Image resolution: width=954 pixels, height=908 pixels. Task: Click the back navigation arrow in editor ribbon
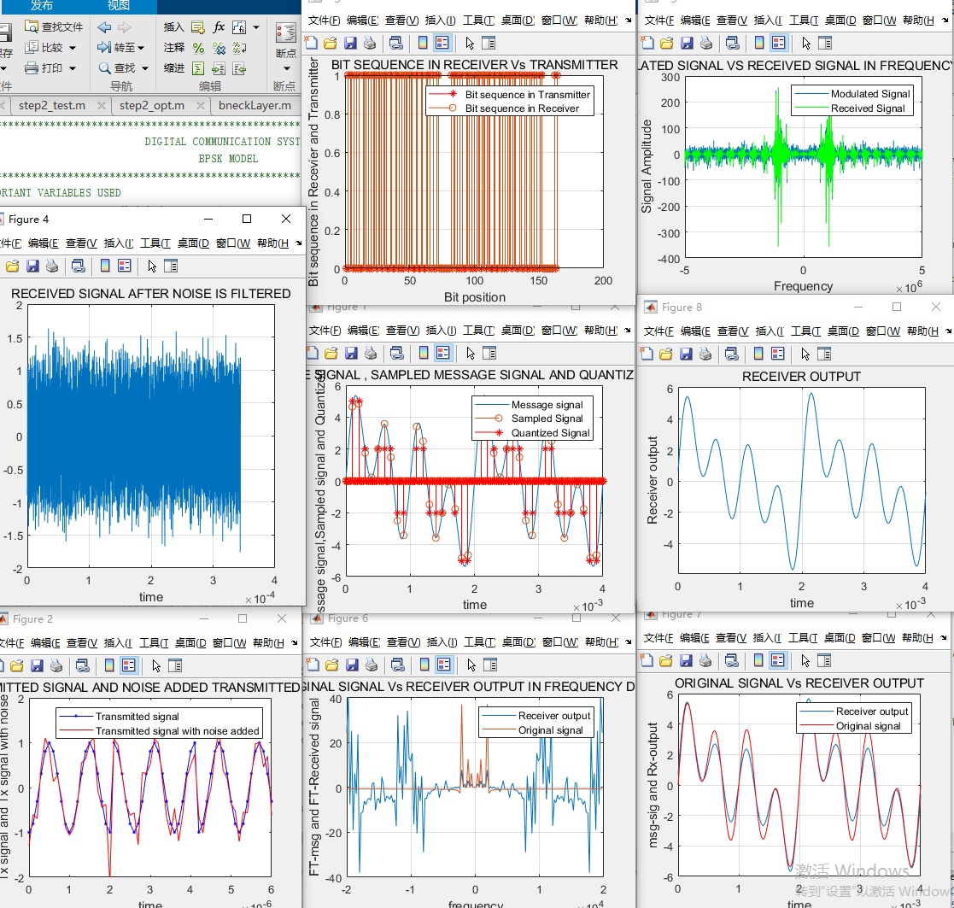[105, 27]
